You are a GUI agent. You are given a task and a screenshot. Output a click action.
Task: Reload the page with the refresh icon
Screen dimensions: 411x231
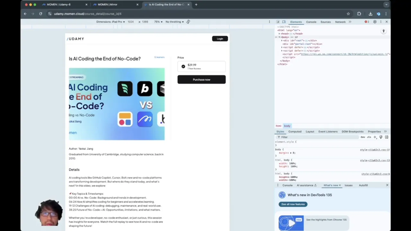(40, 14)
